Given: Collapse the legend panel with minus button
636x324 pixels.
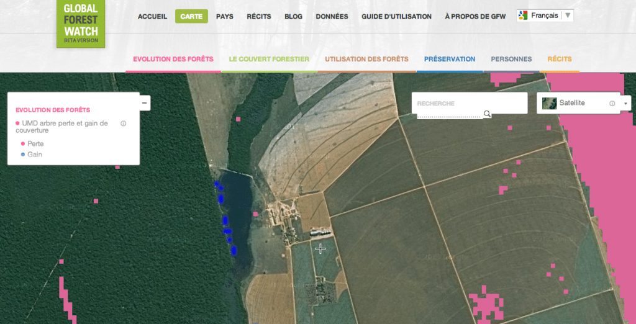Looking at the screenshot, I should (x=144, y=103).
